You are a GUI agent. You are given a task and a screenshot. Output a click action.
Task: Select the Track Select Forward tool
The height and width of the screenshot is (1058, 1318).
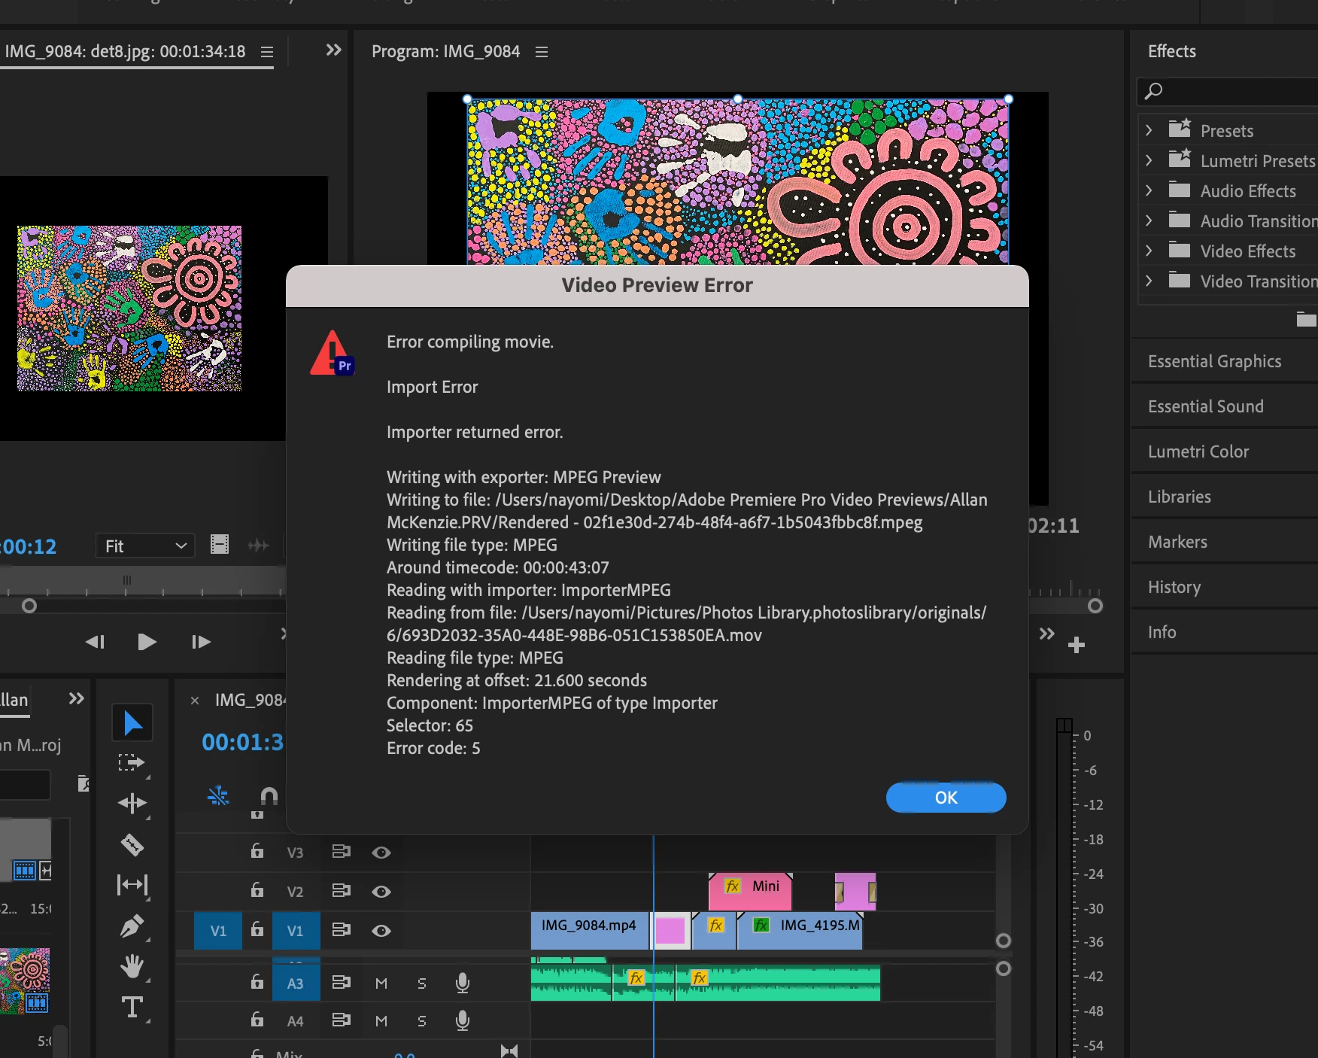(132, 763)
